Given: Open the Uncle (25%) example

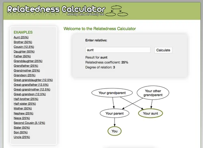Looking at the screenshot, I should pyautogui.click(x=22, y=137).
